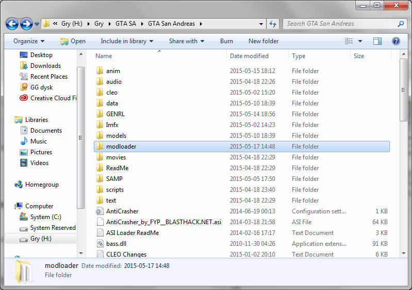
Task: Select Downloads in the navigation pane
Action: point(40,66)
